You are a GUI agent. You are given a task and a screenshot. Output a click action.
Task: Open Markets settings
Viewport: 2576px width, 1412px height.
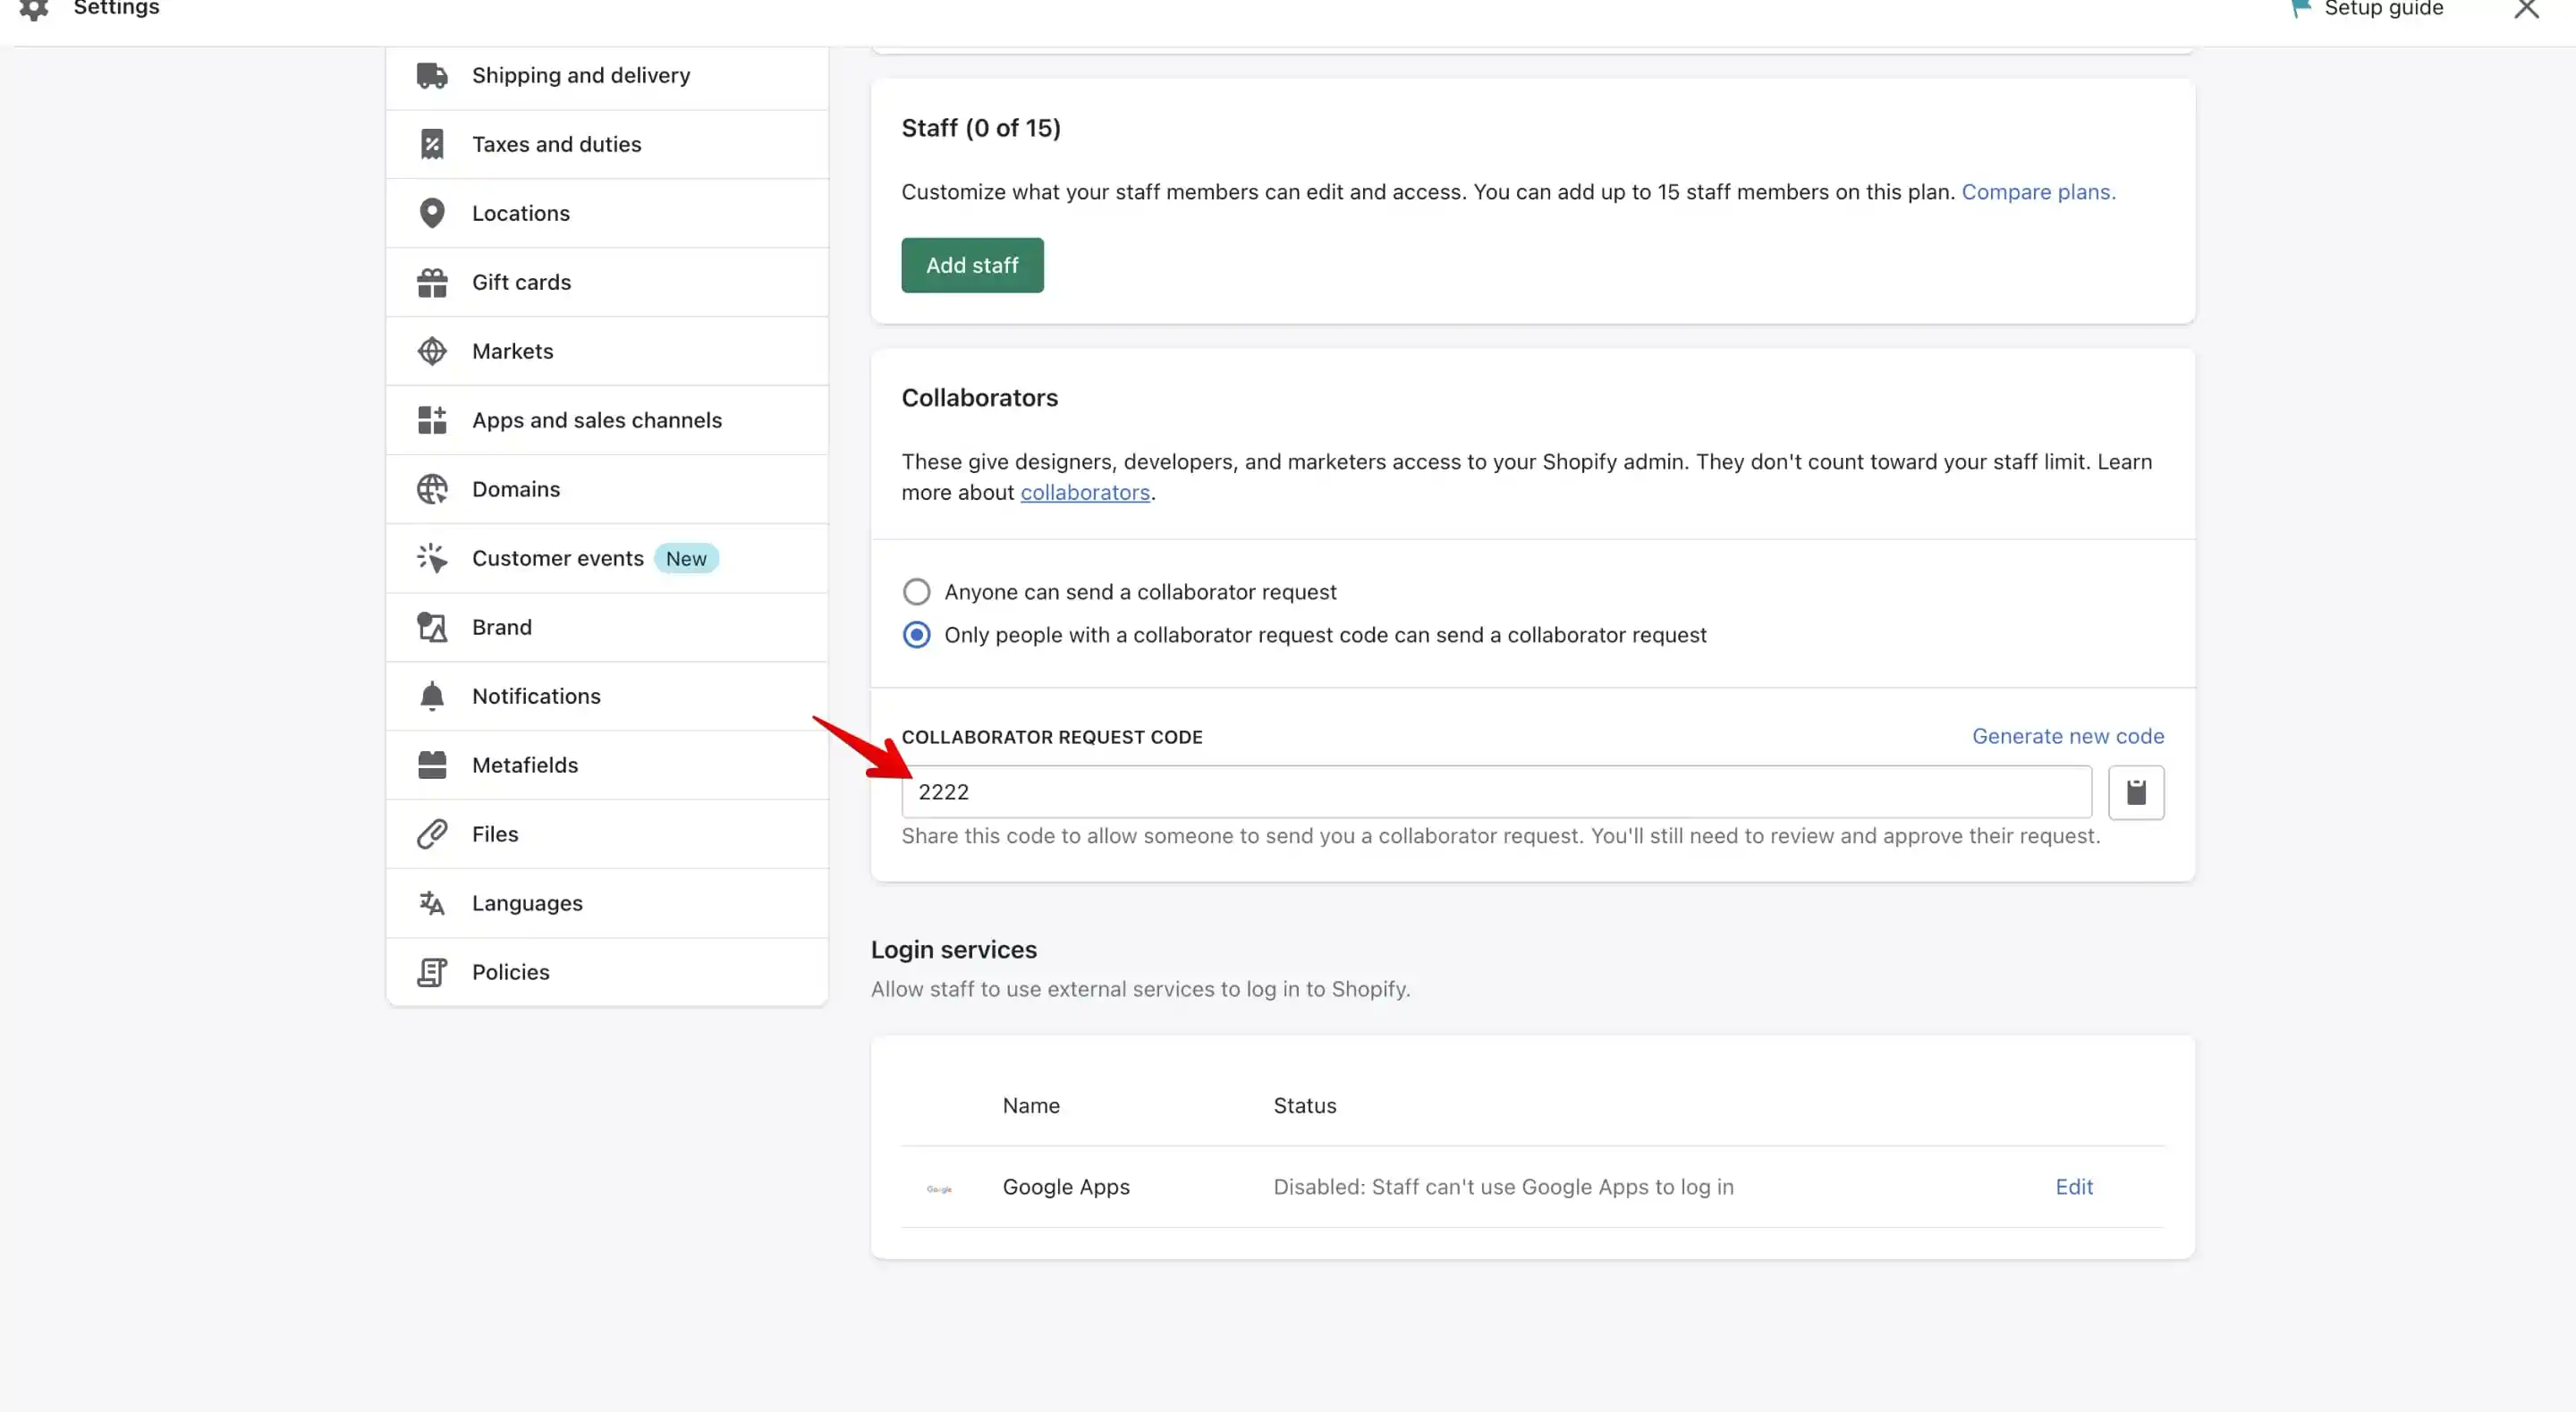pyautogui.click(x=607, y=351)
